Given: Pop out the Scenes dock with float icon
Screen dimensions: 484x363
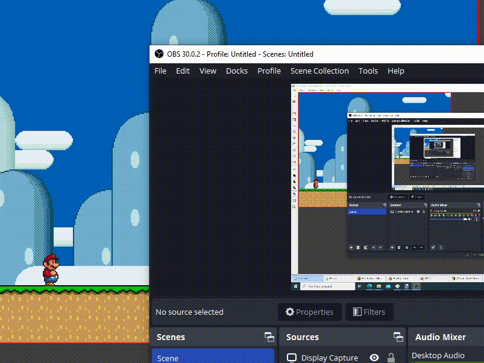Looking at the screenshot, I should tap(269, 337).
